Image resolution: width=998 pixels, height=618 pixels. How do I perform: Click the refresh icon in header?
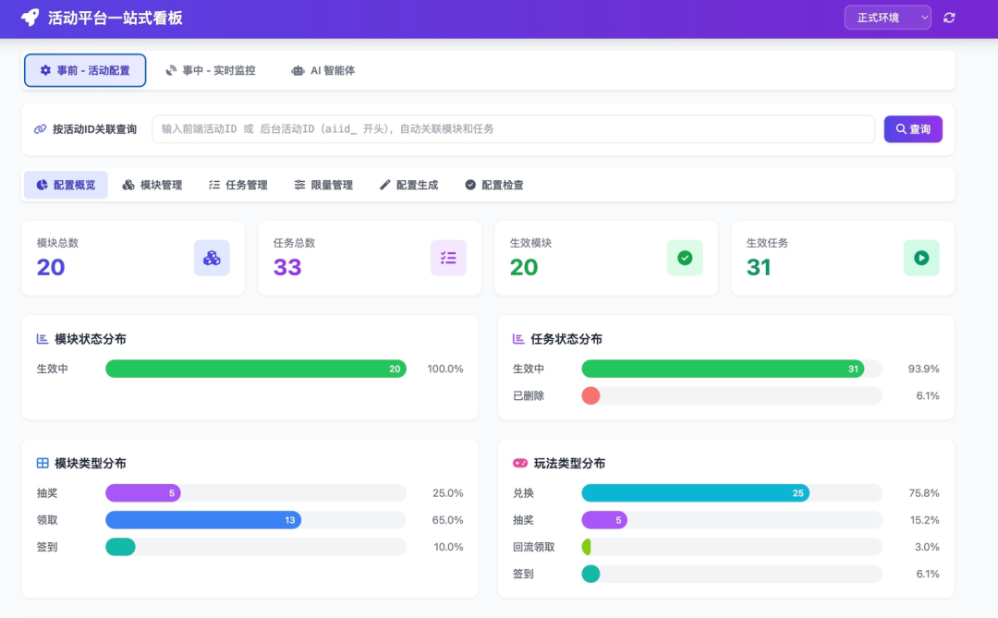point(949,18)
